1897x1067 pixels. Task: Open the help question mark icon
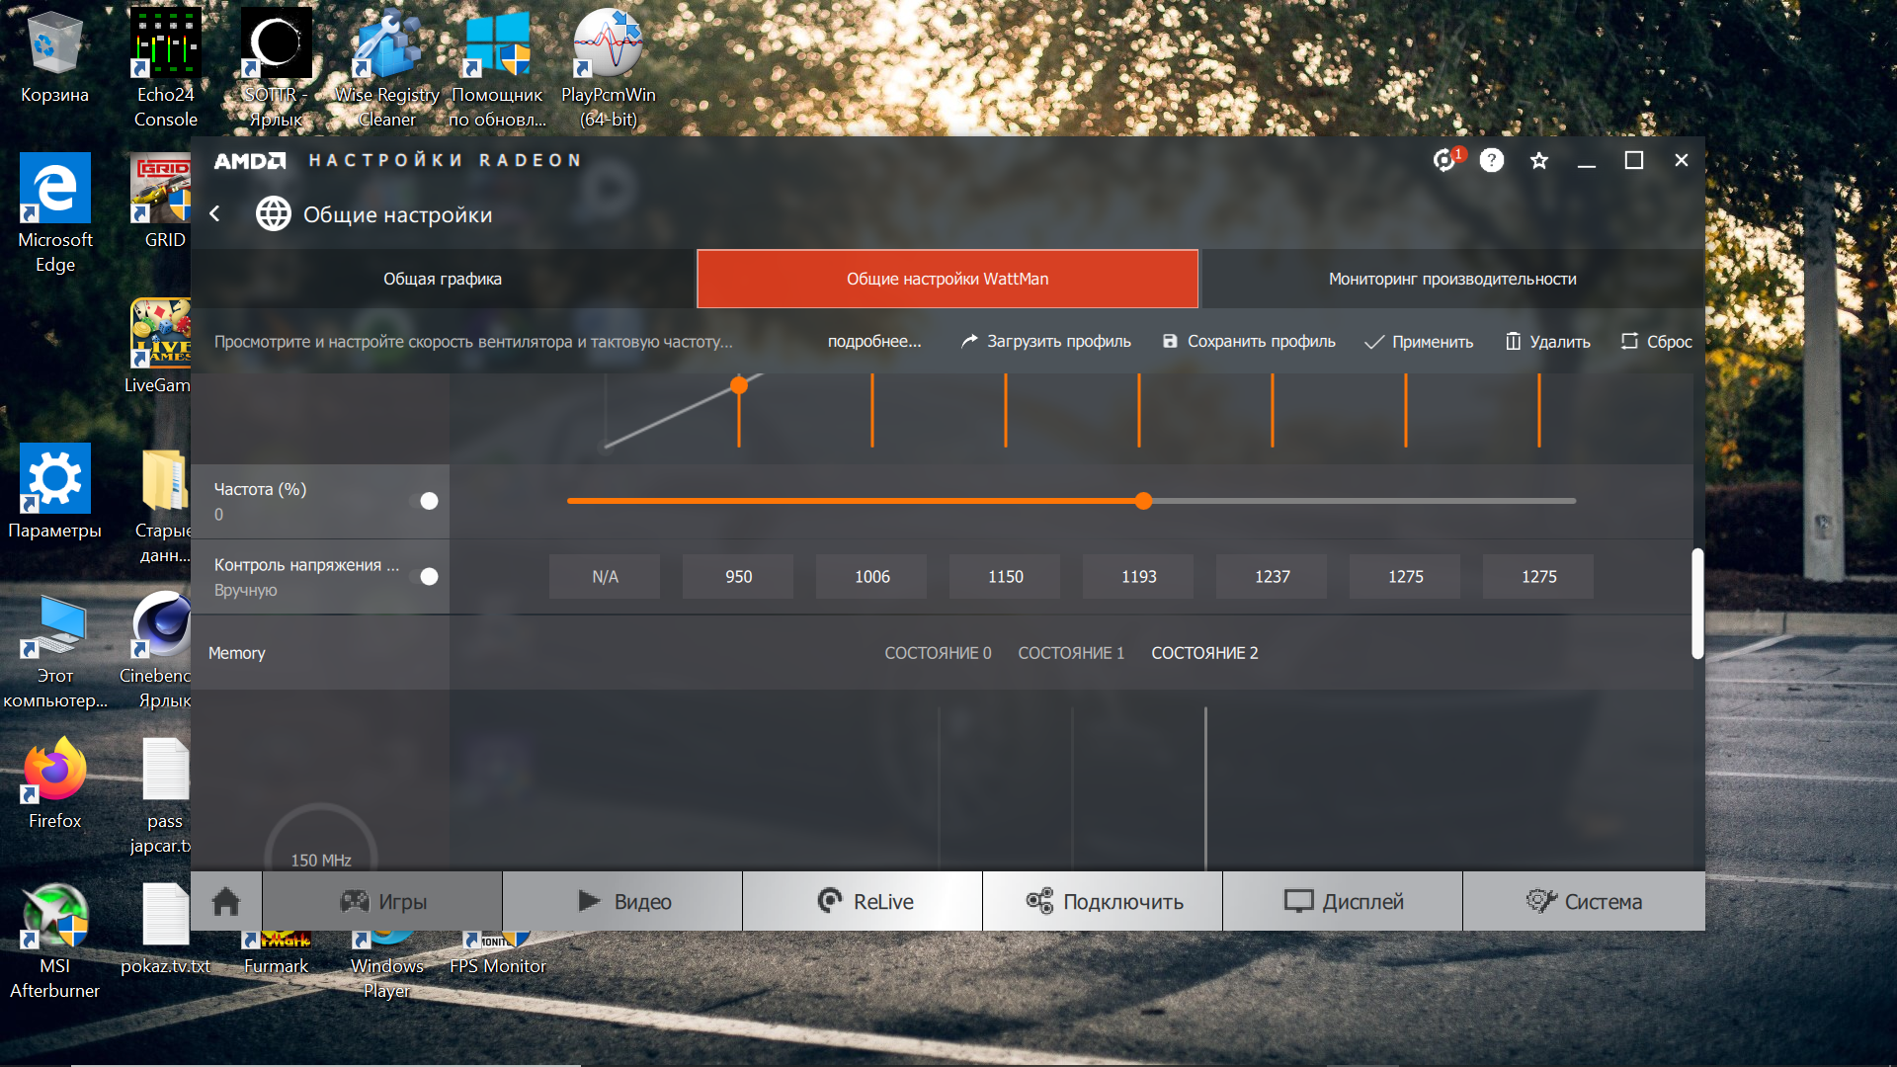point(1492,160)
